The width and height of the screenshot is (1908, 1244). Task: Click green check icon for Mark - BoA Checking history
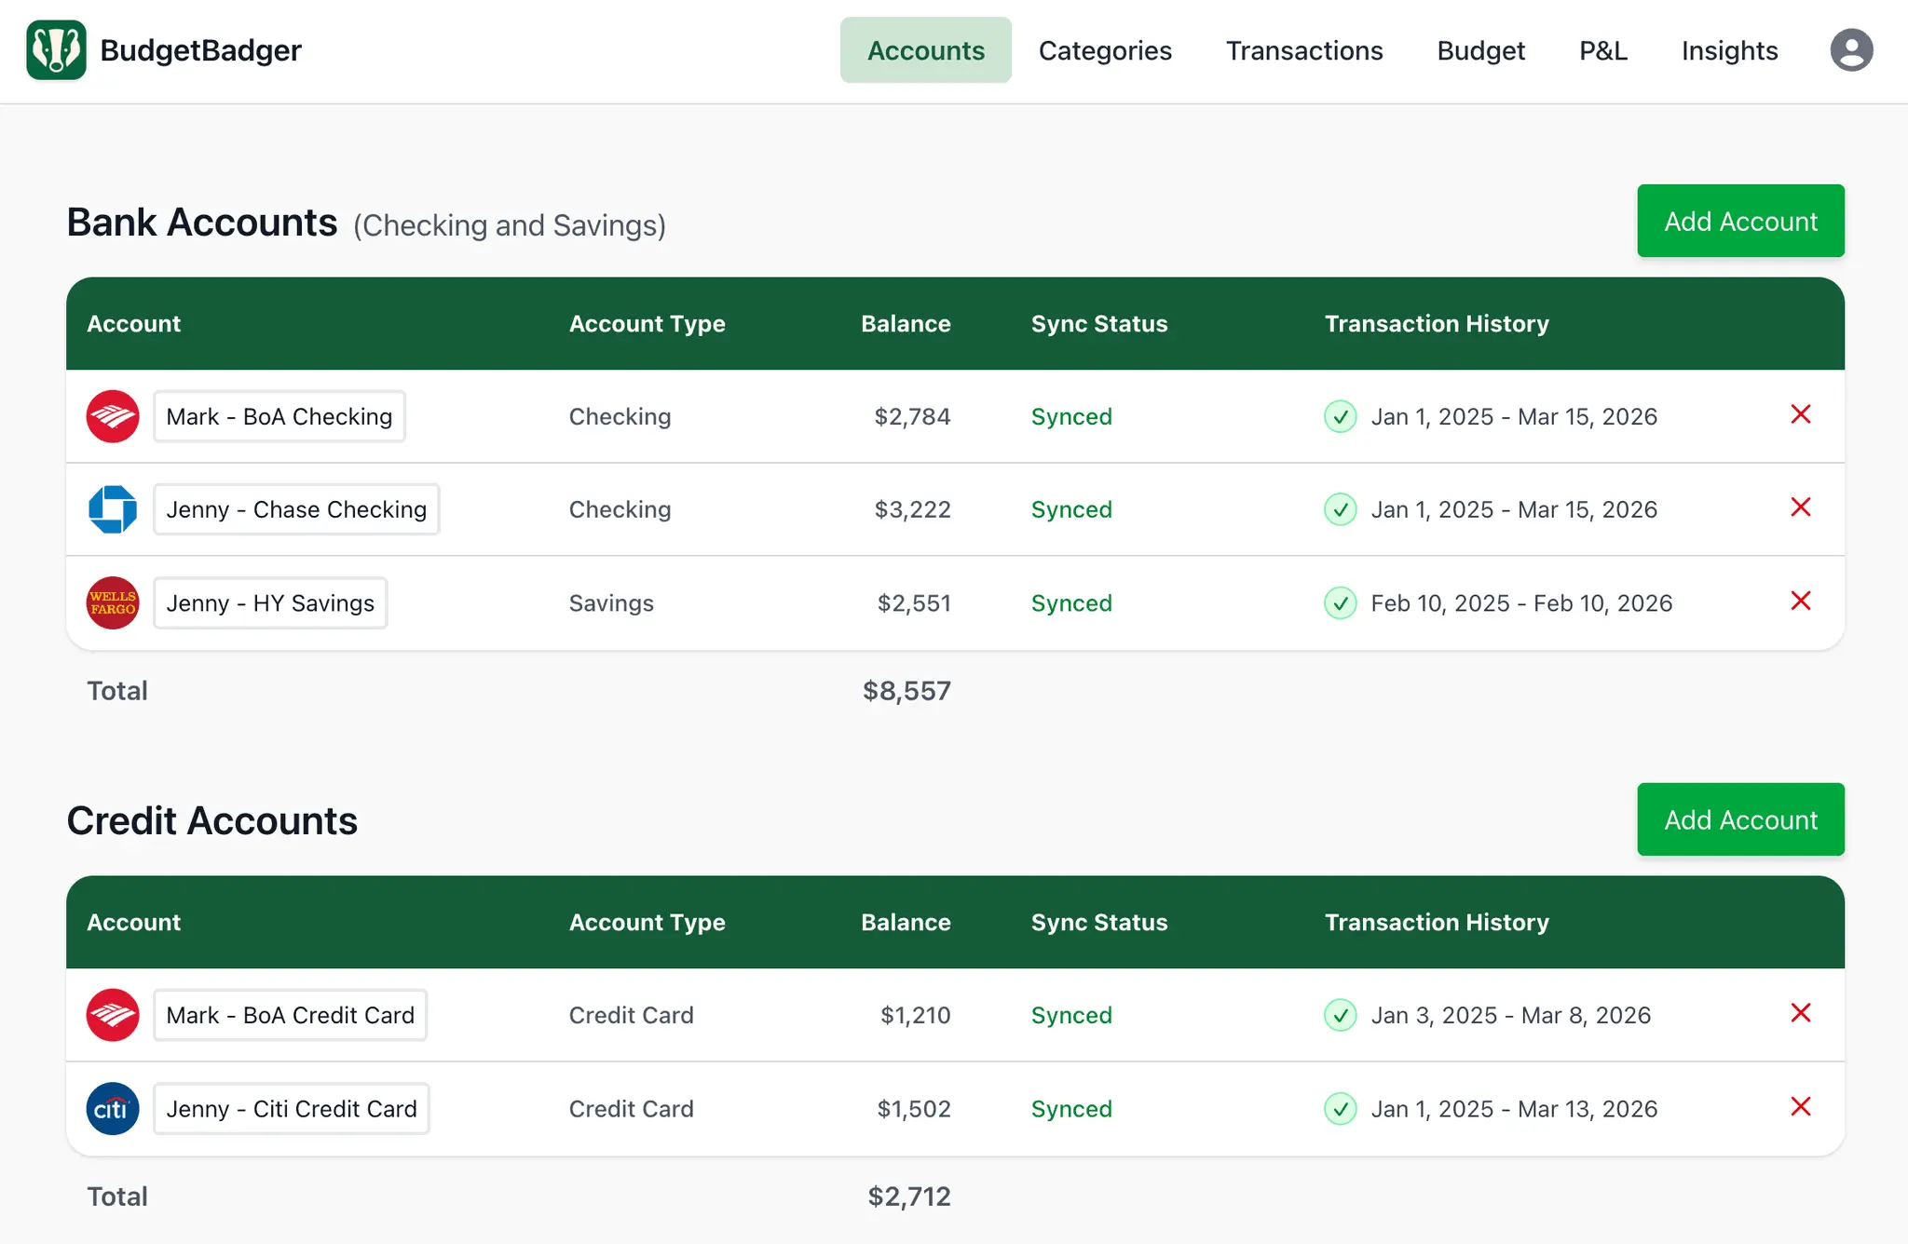(1340, 416)
